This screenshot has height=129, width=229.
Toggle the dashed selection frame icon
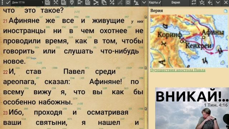128,3
